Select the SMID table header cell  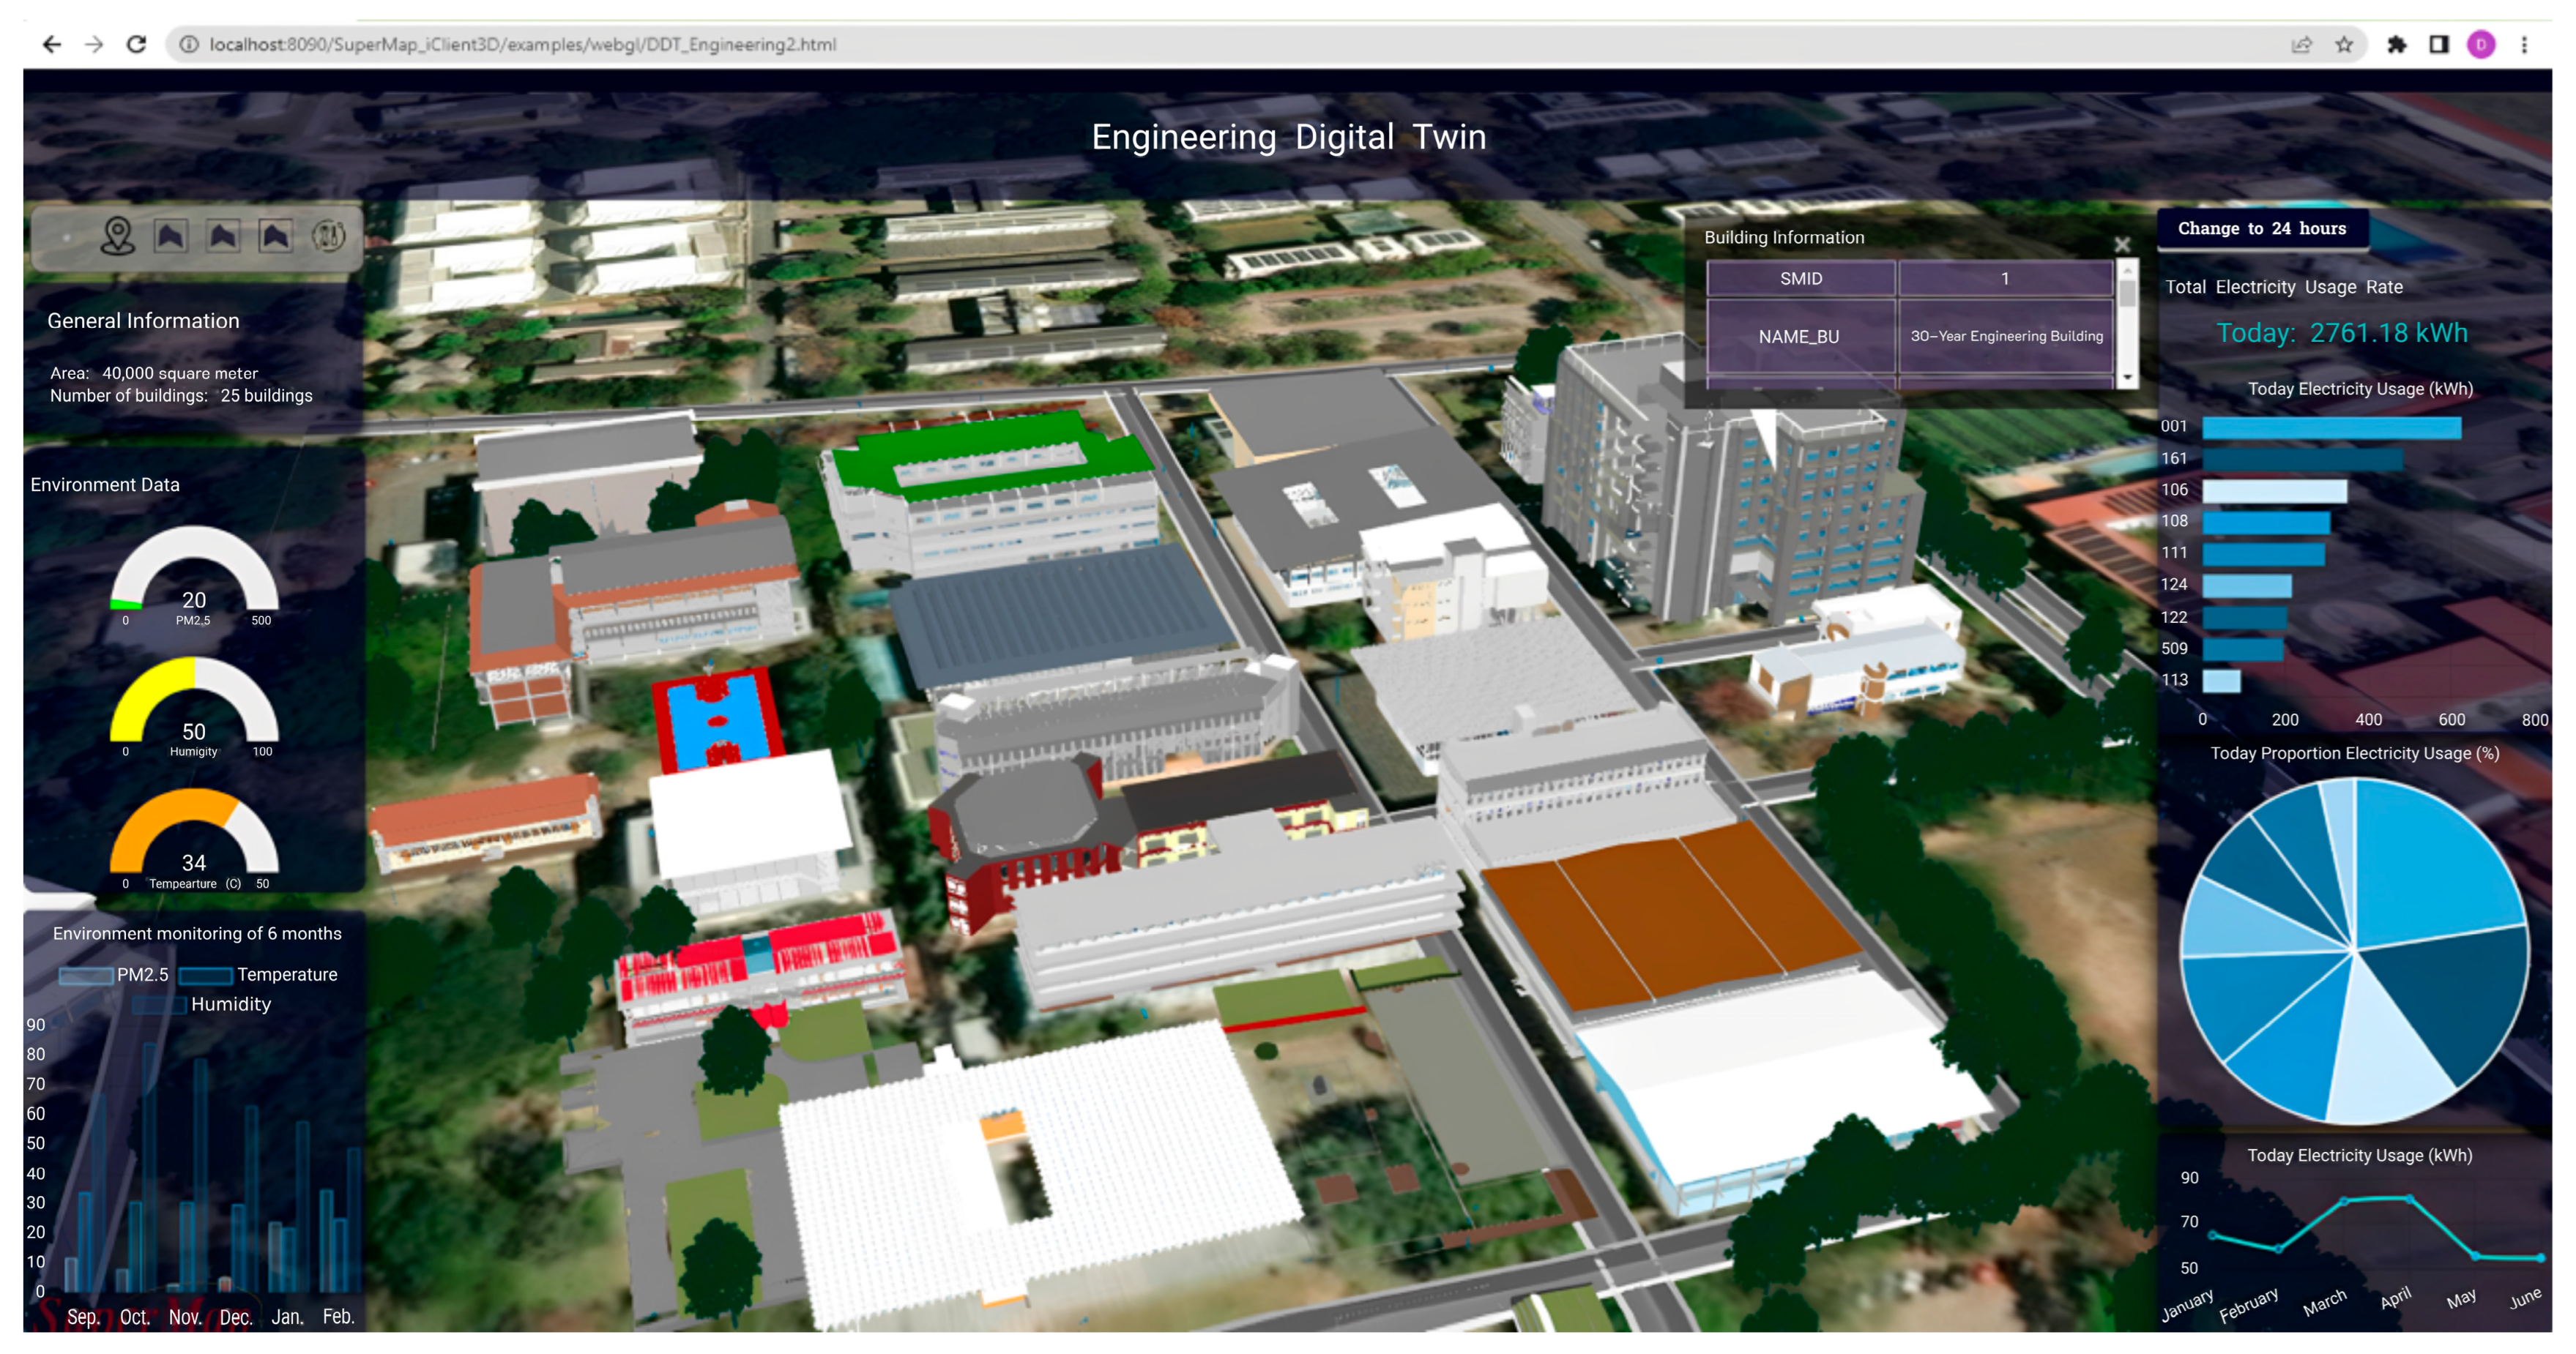click(x=1800, y=279)
